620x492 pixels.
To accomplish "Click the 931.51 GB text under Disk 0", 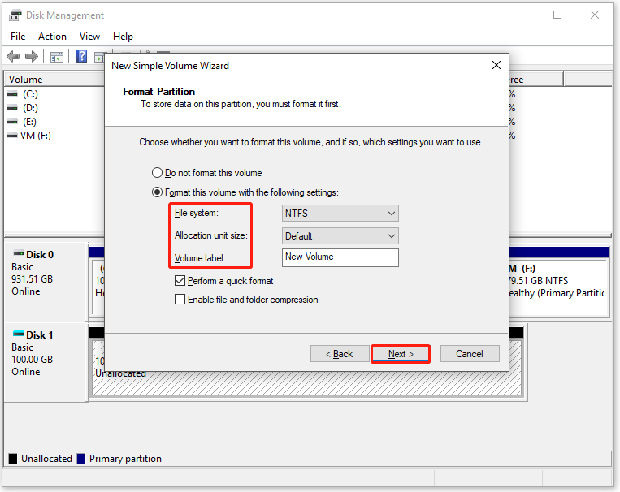I will point(32,279).
